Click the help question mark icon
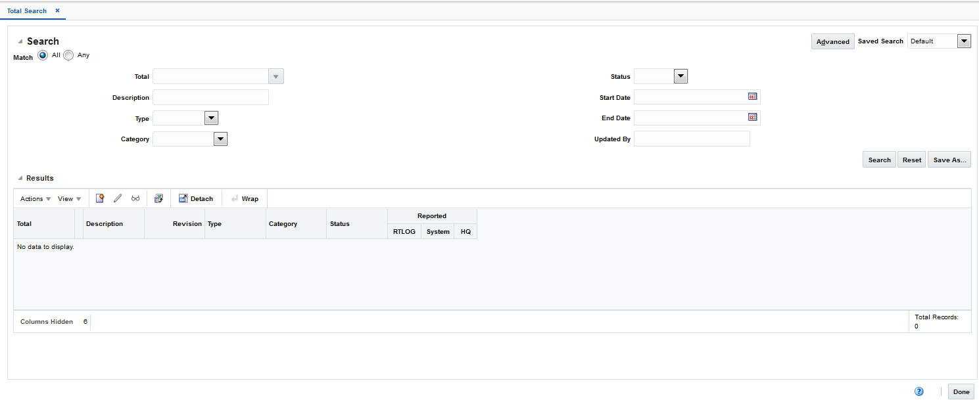The image size is (979, 404). point(919,391)
